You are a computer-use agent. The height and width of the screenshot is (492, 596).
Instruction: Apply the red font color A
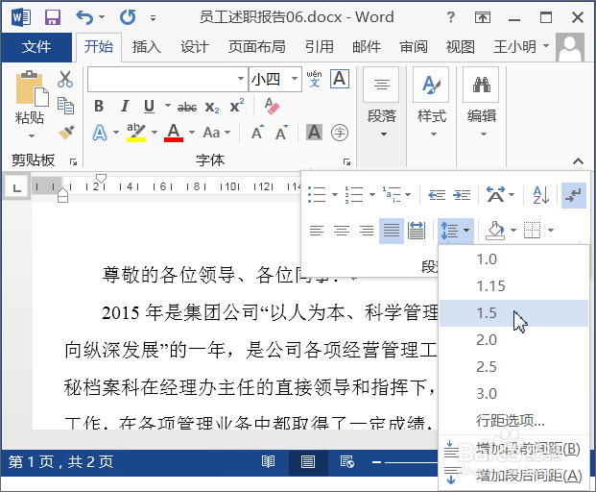click(174, 133)
